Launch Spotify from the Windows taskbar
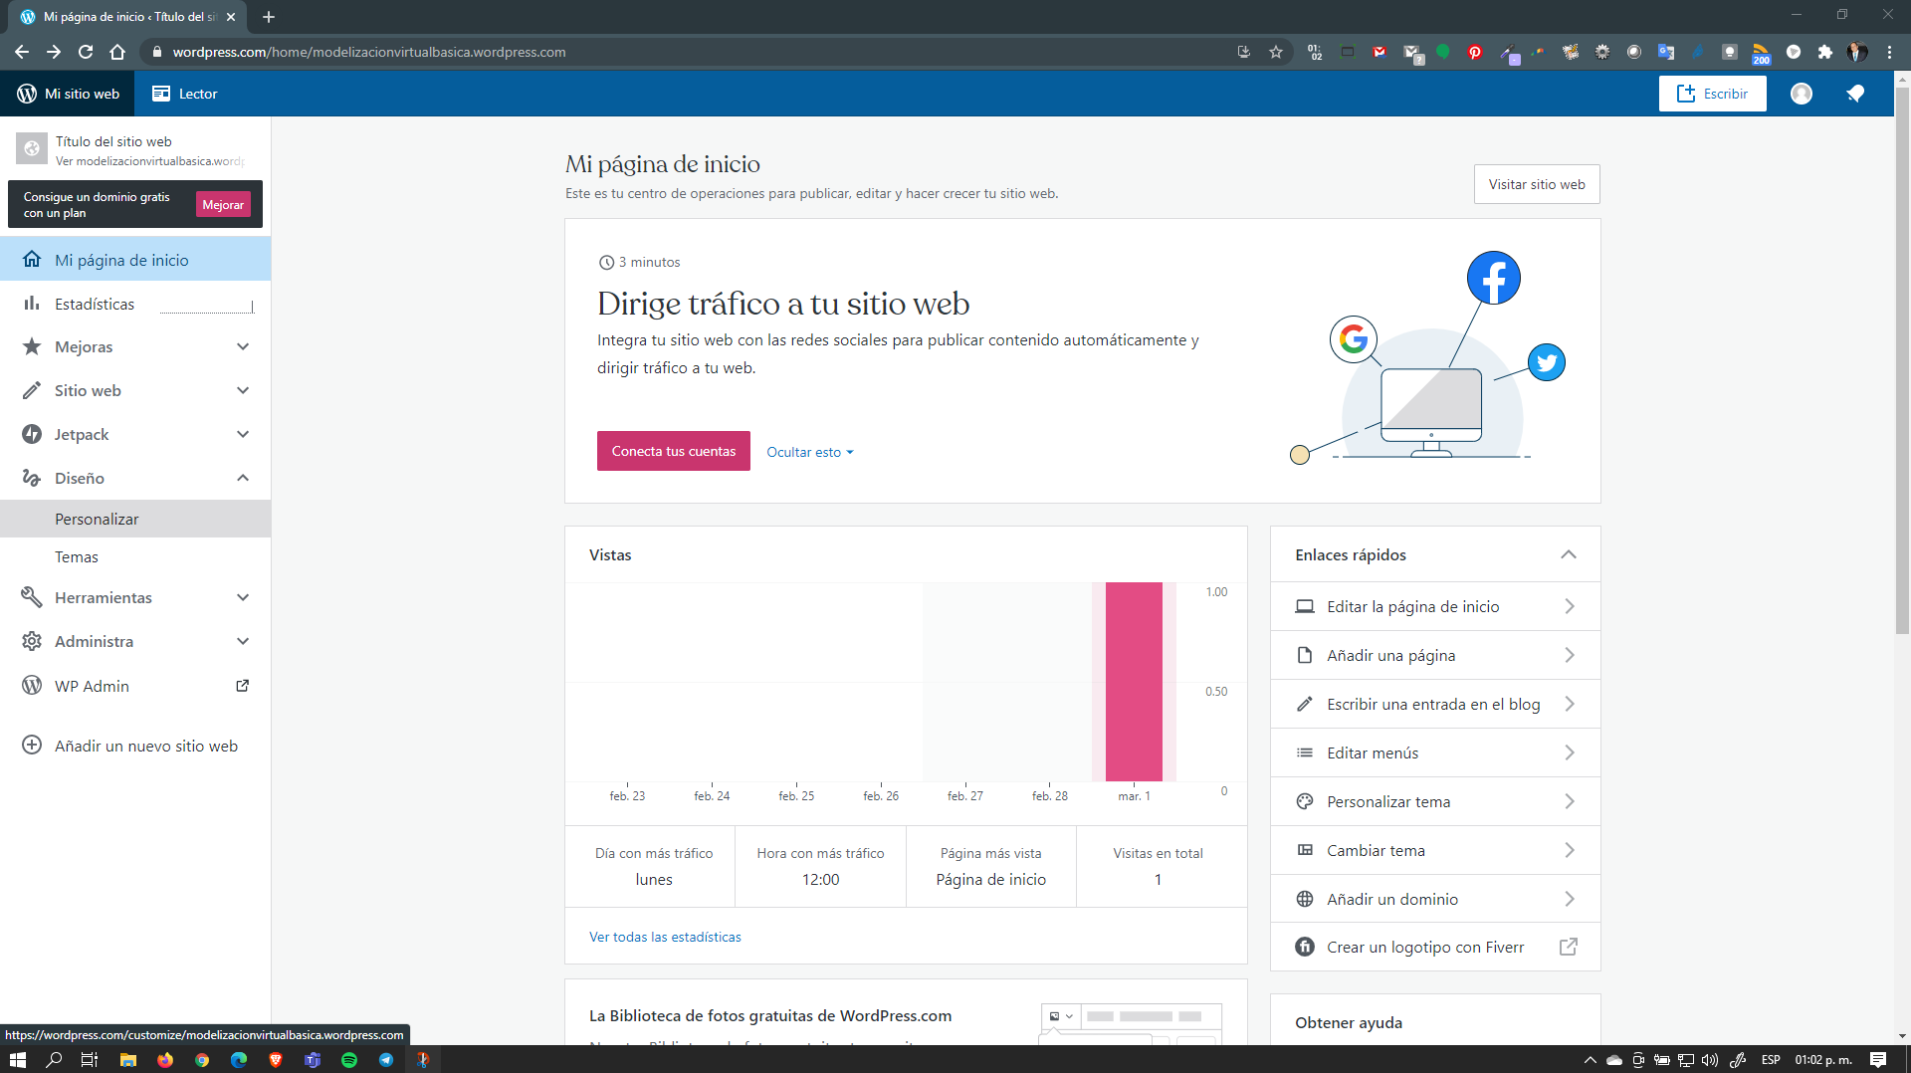The image size is (1911, 1073). (x=349, y=1060)
